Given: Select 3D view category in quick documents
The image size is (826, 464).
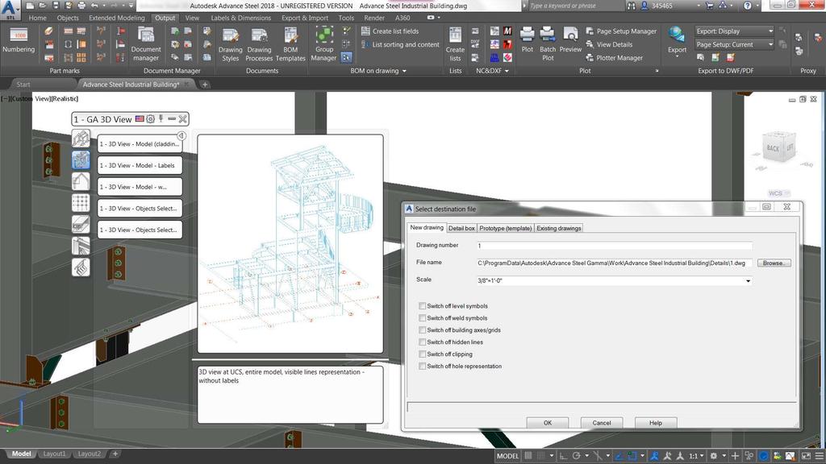Looking at the screenshot, I should (x=81, y=160).
